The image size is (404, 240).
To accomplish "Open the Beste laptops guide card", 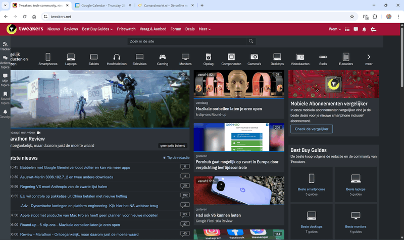I will [356, 184].
